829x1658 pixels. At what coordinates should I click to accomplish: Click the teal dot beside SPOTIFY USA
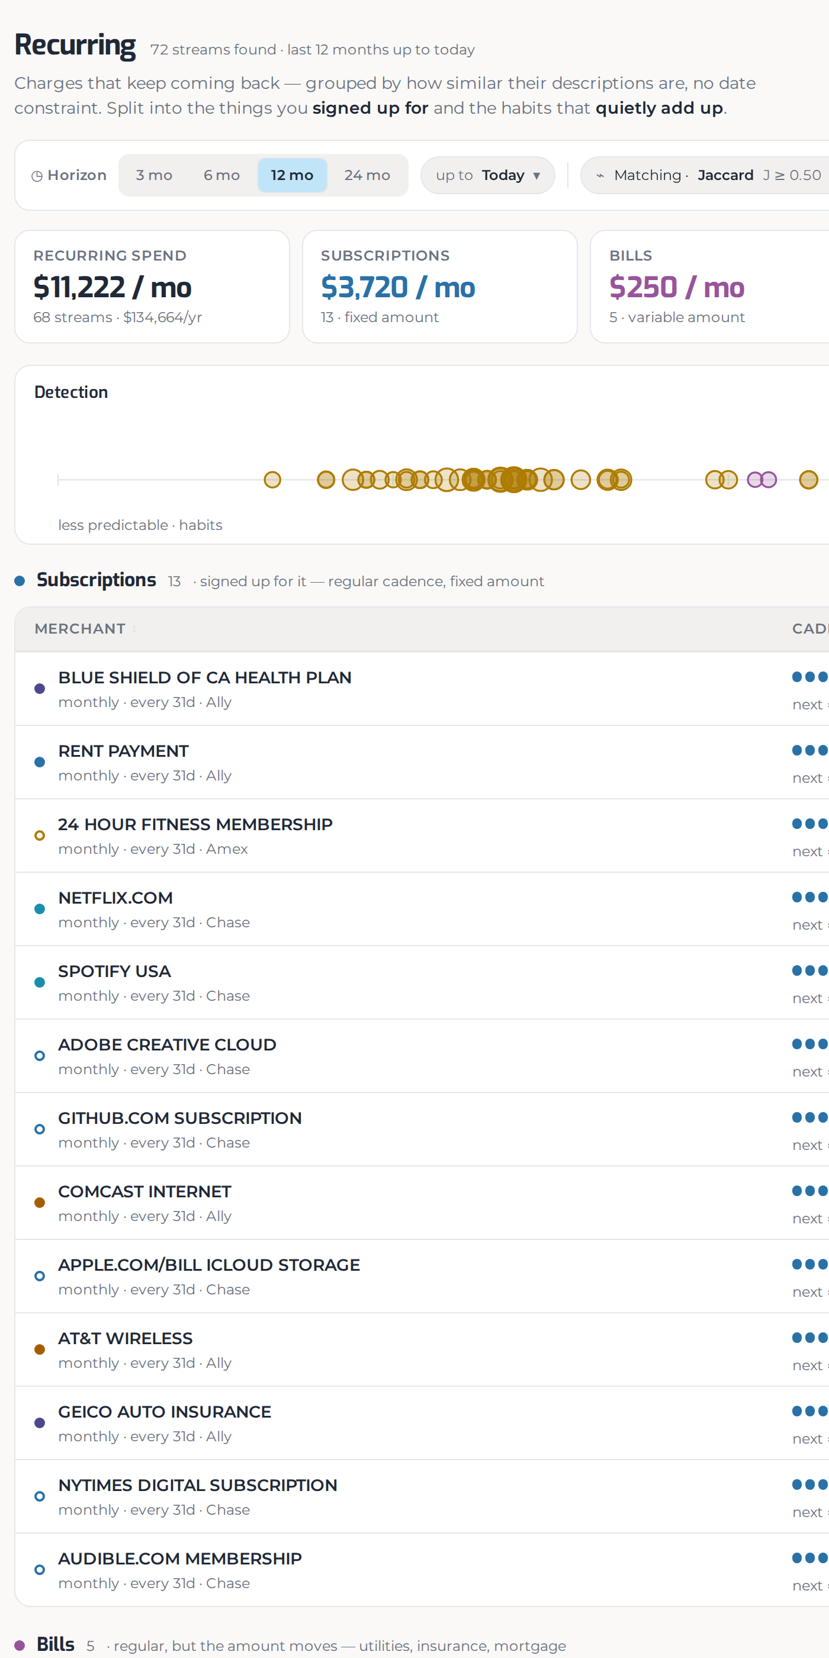point(40,982)
